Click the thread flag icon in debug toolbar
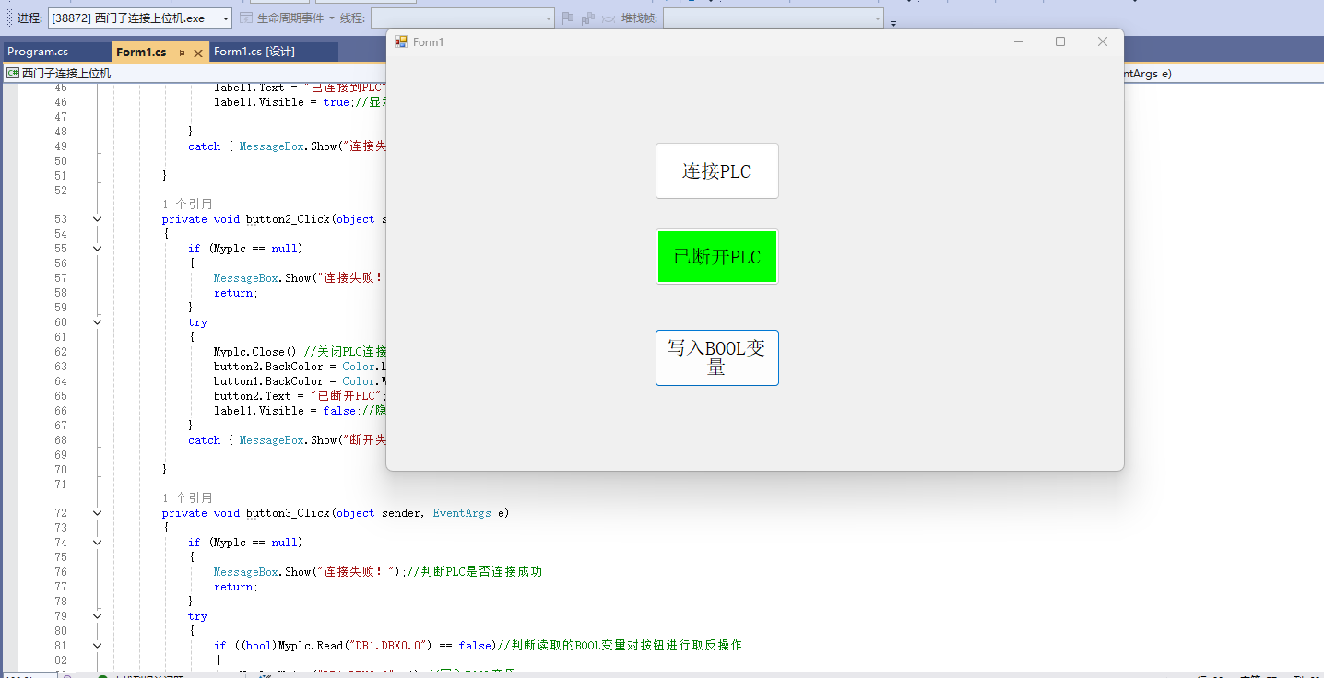 (568, 18)
